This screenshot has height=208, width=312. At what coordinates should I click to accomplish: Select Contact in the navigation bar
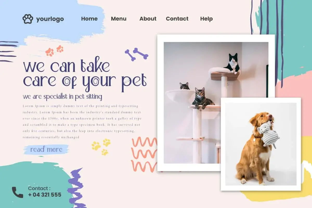[x=177, y=19]
